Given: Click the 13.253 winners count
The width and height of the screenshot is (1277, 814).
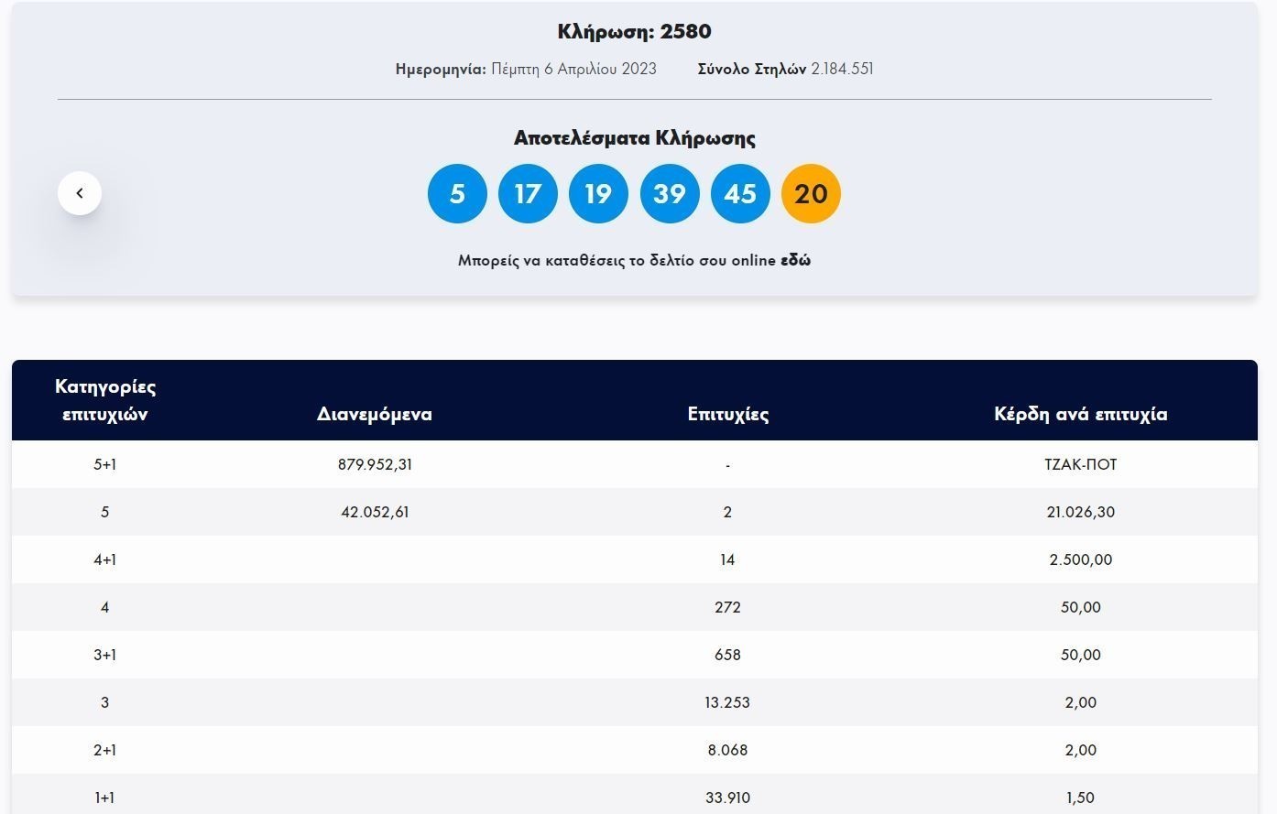Looking at the screenshot, I should pyautogui.click(x=727, y=702).
